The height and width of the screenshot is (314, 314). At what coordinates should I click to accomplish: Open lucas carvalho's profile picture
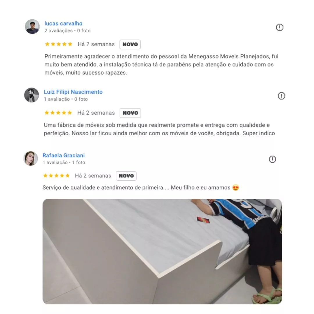(32, 27)
